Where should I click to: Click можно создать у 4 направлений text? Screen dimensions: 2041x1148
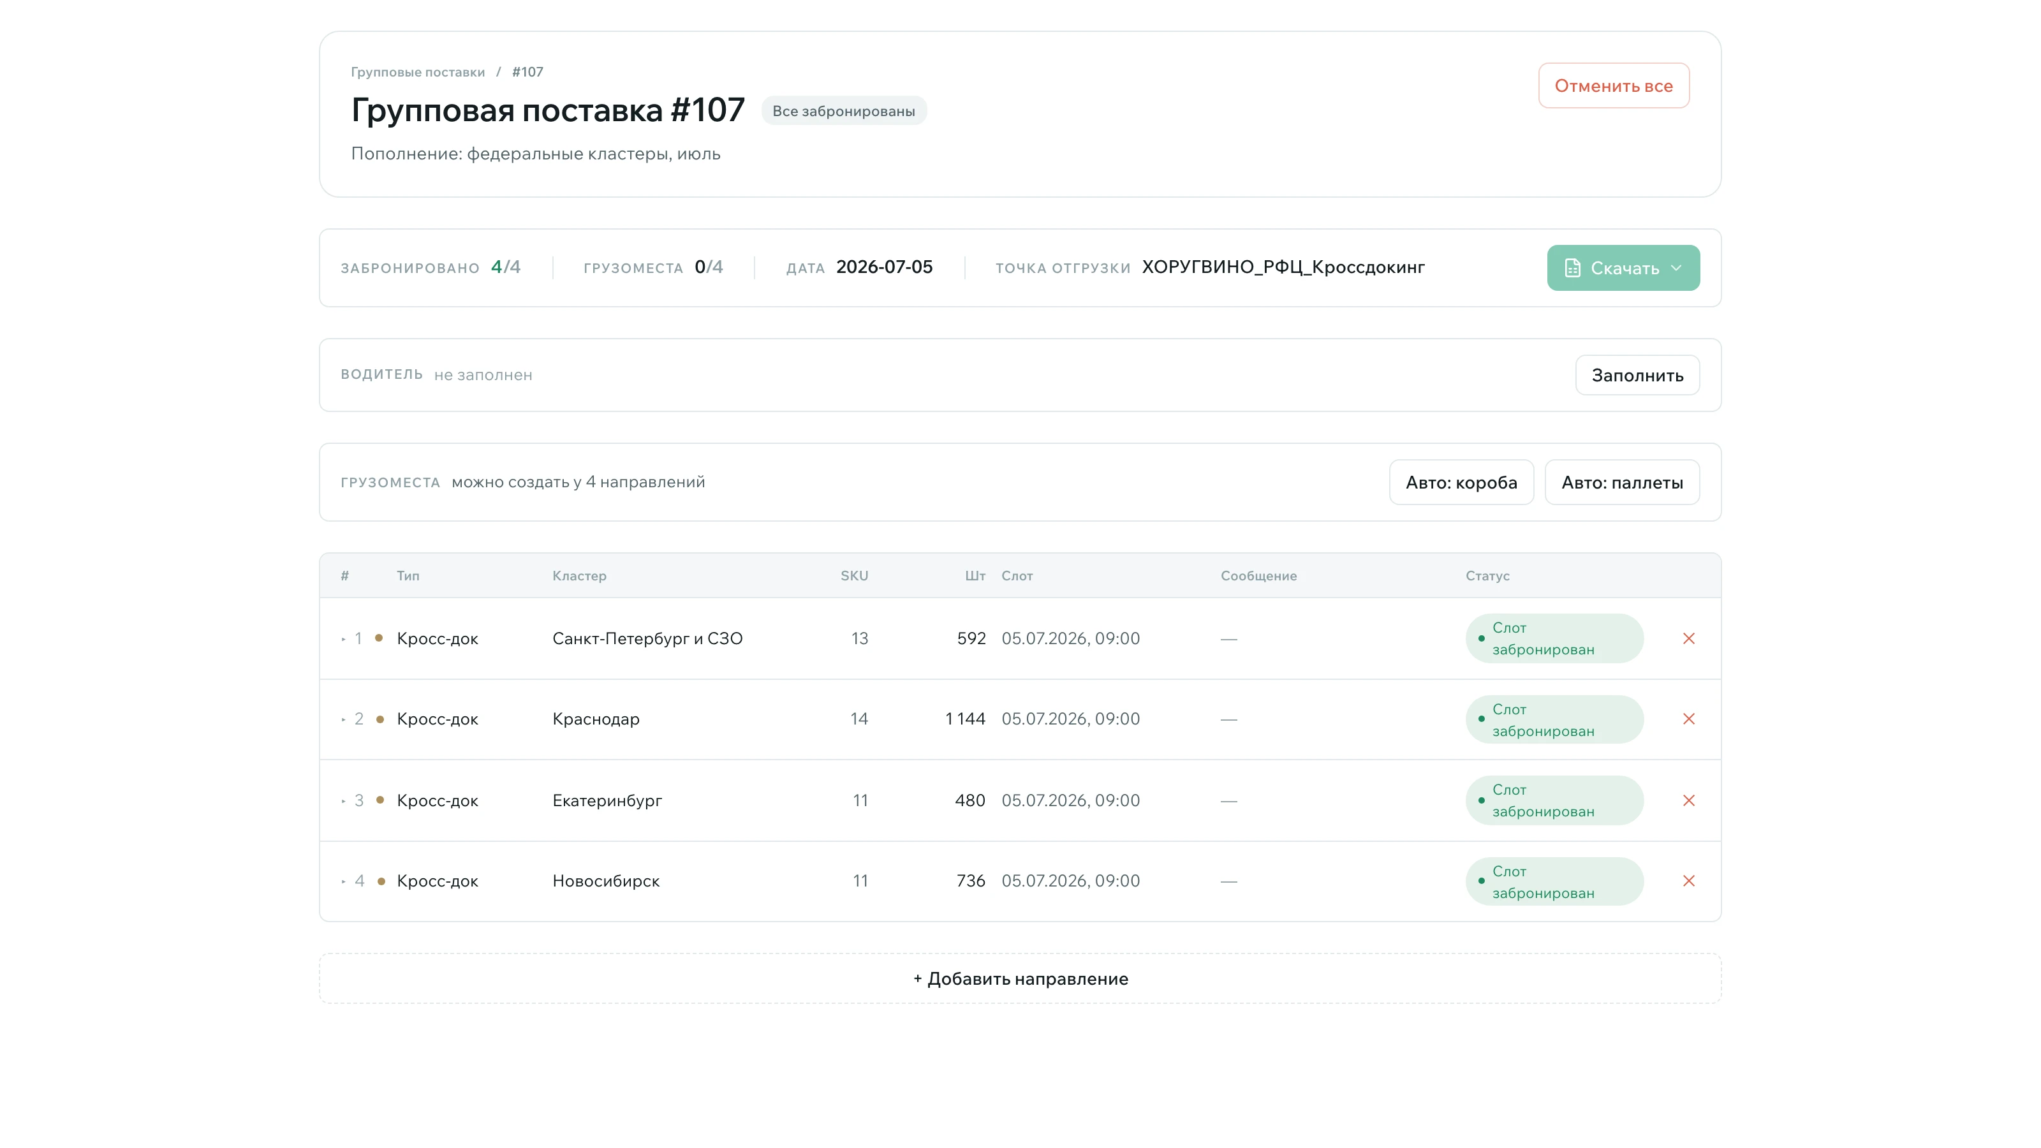pos(578,482)
